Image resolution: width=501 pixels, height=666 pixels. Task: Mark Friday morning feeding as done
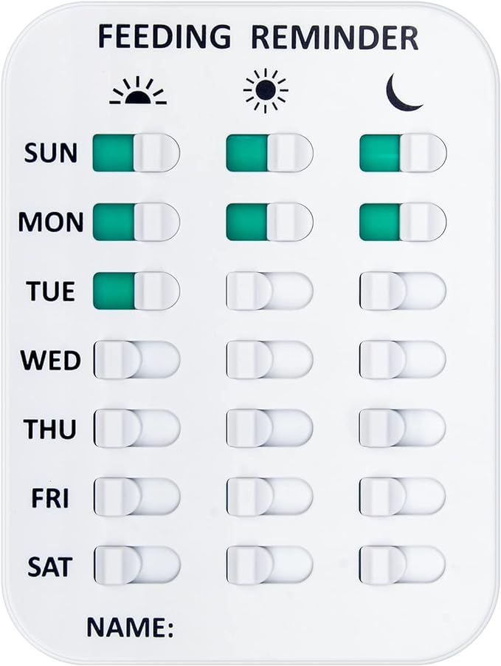point(137,497)
